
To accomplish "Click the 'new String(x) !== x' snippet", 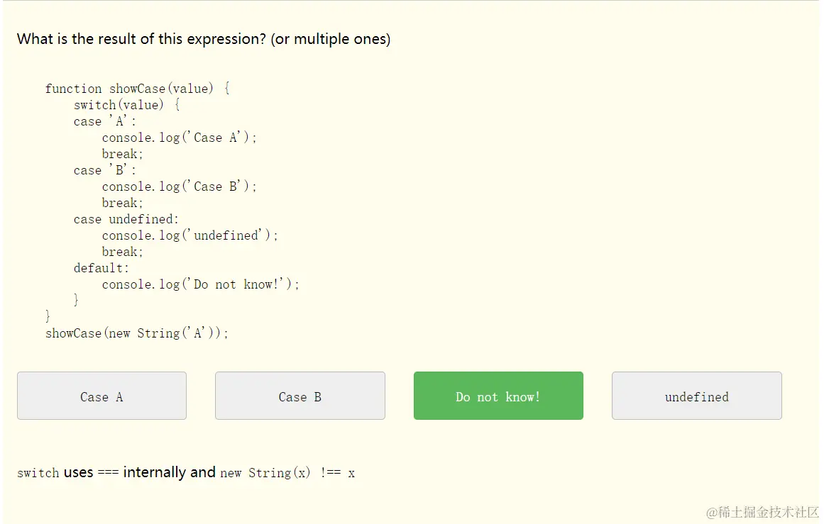I will [287, 473].
